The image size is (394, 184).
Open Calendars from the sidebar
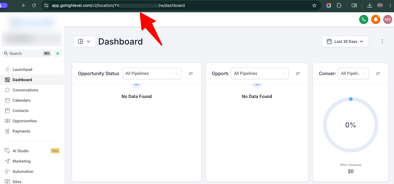21,100
